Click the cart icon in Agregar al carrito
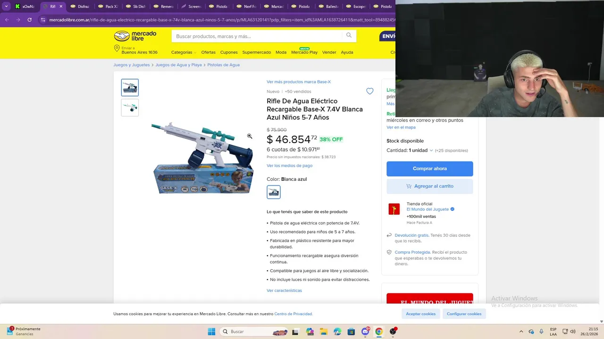 (409, 186)
